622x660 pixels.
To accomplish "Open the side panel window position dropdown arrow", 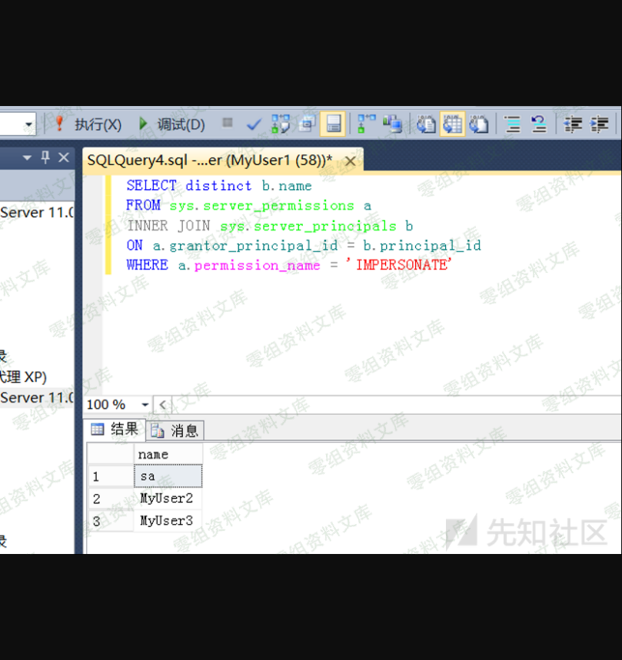I will click(x=27, y=158).
